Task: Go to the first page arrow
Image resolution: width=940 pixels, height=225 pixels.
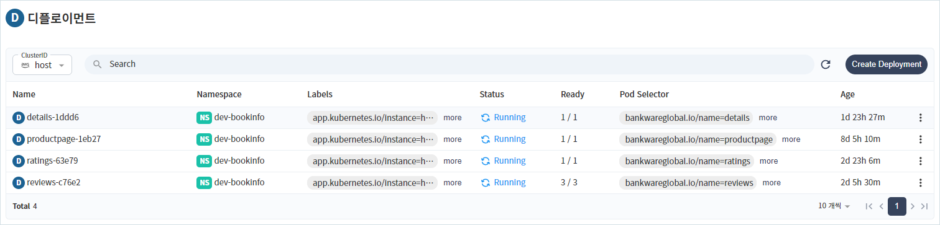Action: tap(869, 206)
